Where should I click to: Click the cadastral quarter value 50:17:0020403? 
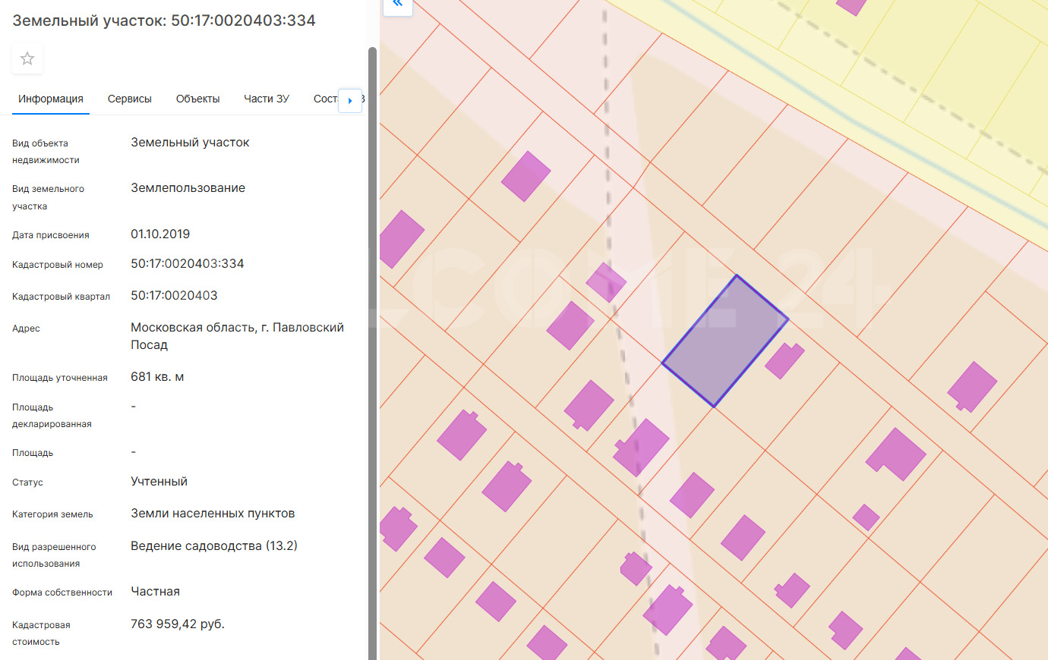click(x=174, y=296)
